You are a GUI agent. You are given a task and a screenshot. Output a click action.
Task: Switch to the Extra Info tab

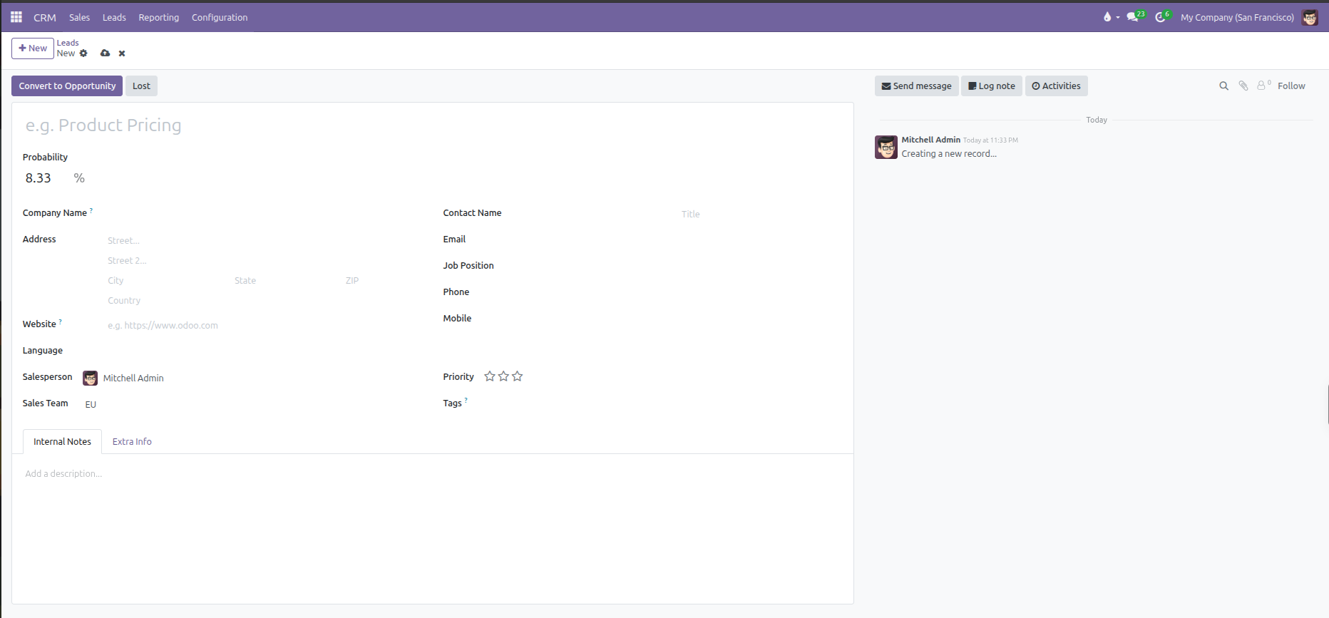tap(132, 442)
